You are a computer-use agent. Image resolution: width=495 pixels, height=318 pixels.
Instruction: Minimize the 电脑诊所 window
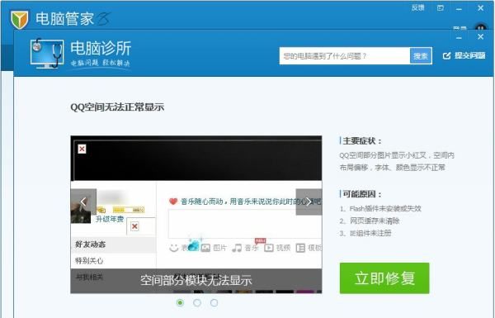[x=459, y=38]
